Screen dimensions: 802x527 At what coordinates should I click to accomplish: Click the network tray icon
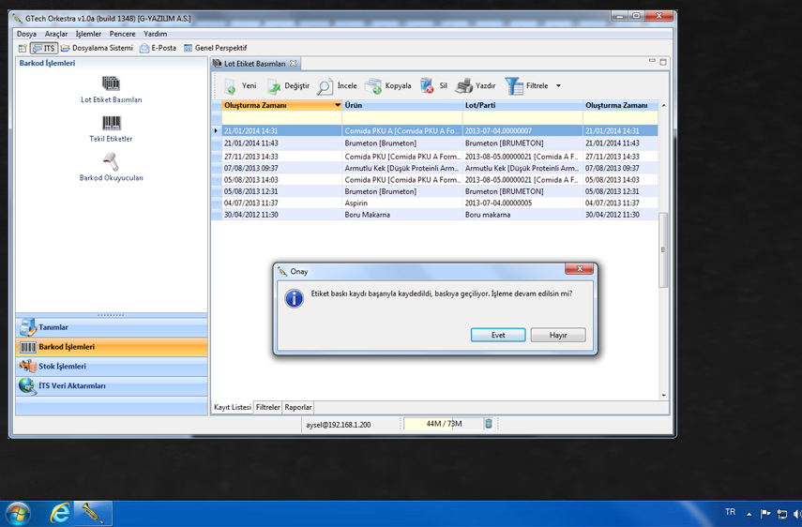click(x=782, y=514)
